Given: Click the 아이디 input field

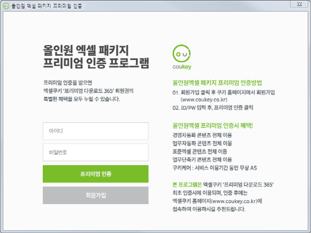Looking at the screenshot, I should pos(96,131).
